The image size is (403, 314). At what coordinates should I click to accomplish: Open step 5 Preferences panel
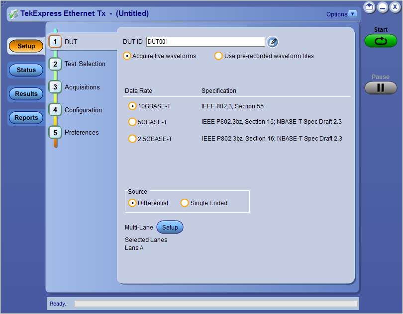pyautogui.click(x=55, y=132)
